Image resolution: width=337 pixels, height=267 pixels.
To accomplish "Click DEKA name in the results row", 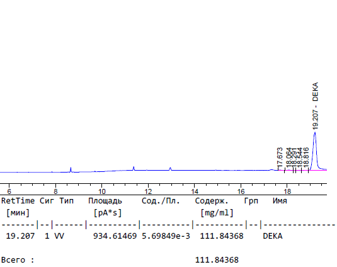I will [x=273, y=236].
